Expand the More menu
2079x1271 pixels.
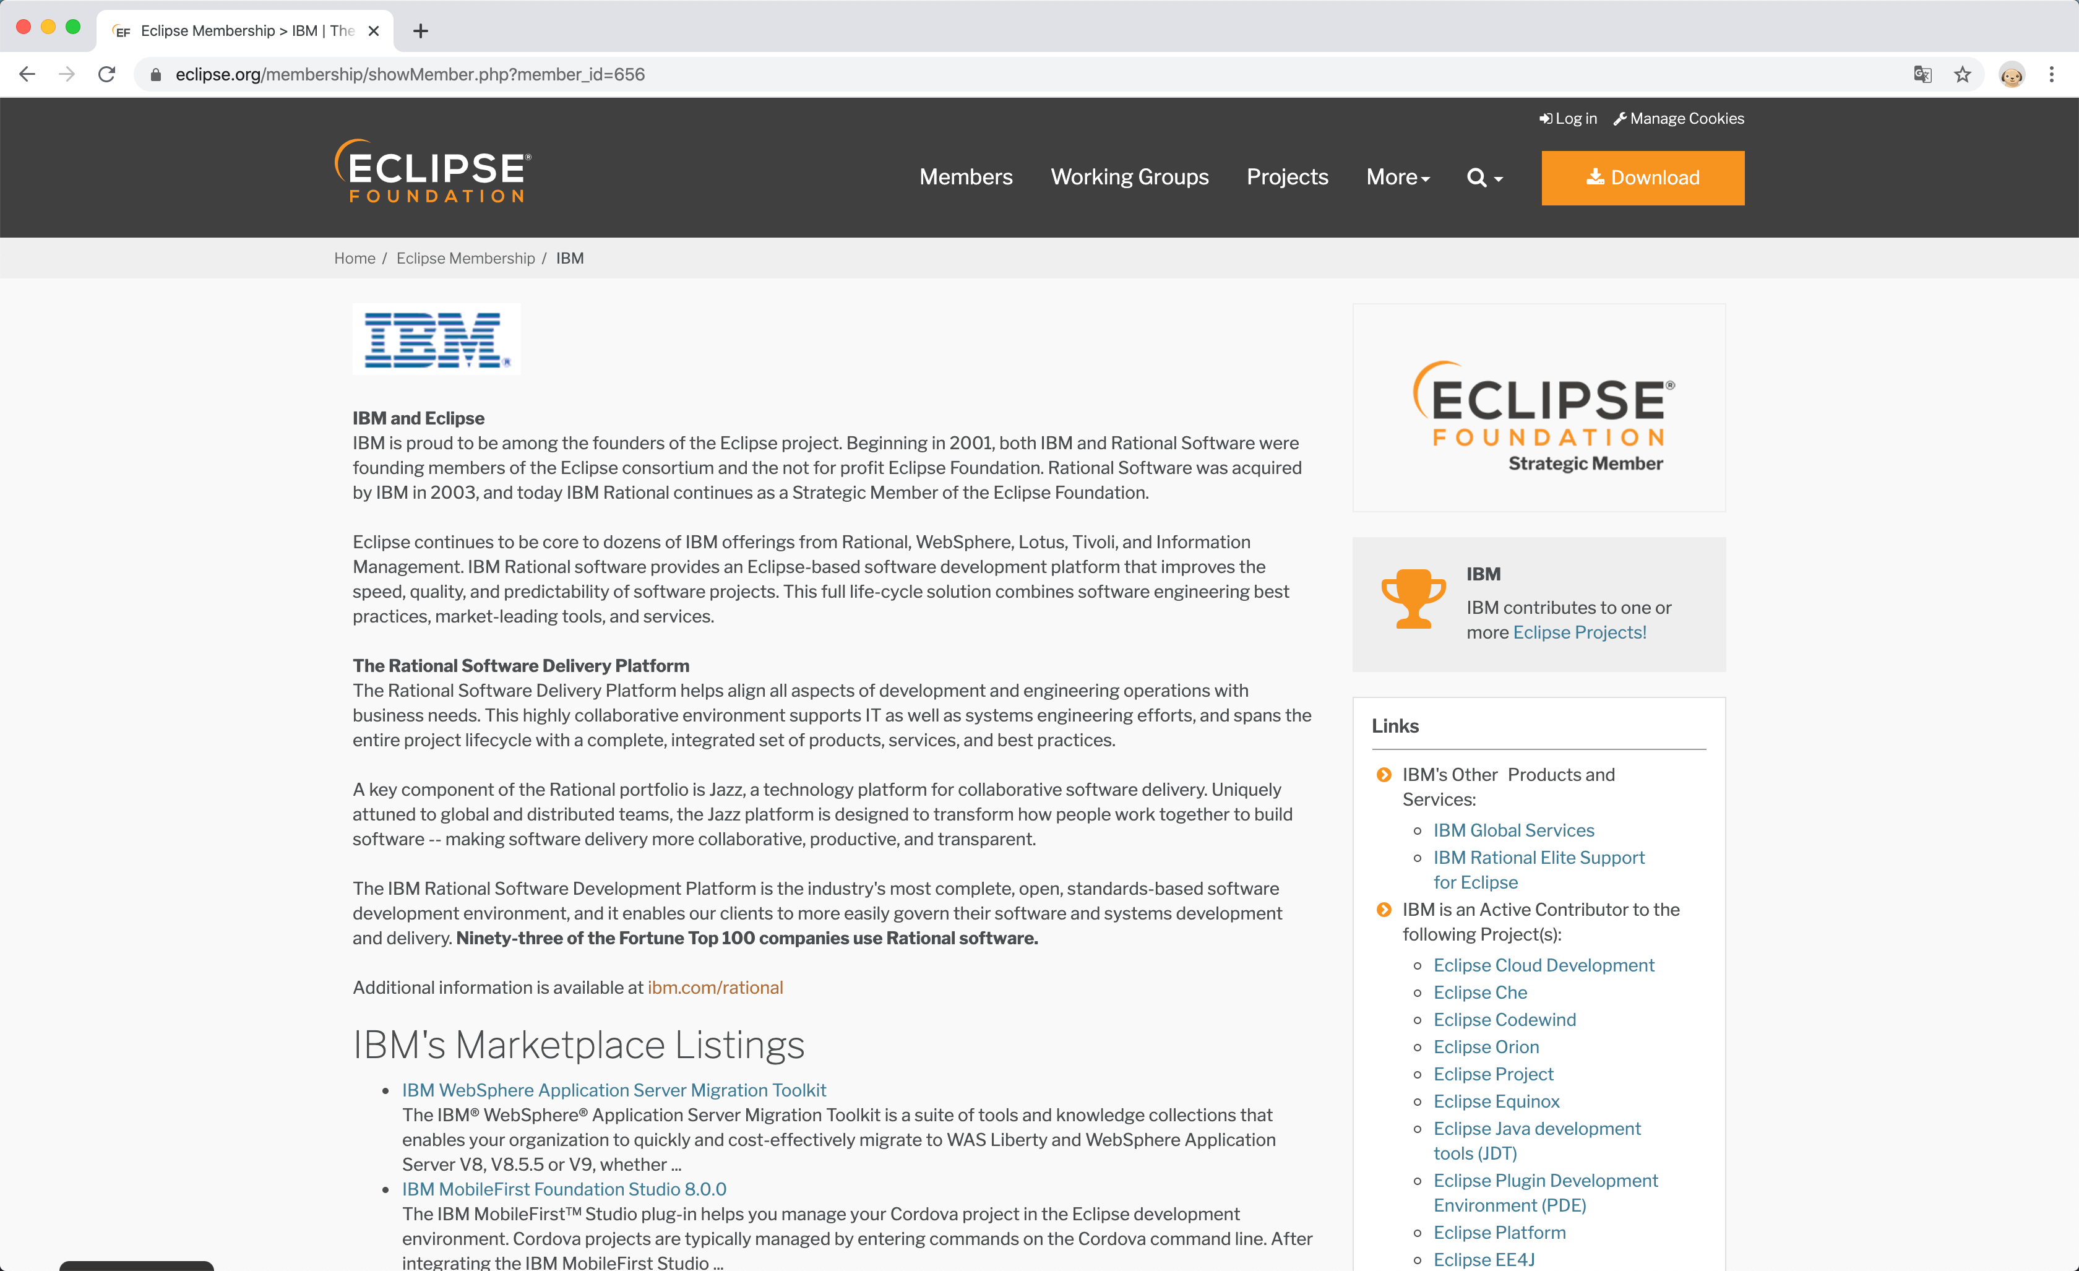[x=1398, y=177]
